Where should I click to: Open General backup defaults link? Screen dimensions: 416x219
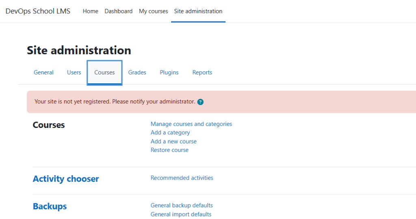point(182,205)
